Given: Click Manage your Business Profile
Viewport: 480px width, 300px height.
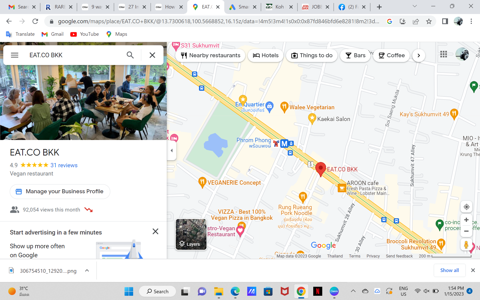Looking at the screenshot, I should [60, 191].
